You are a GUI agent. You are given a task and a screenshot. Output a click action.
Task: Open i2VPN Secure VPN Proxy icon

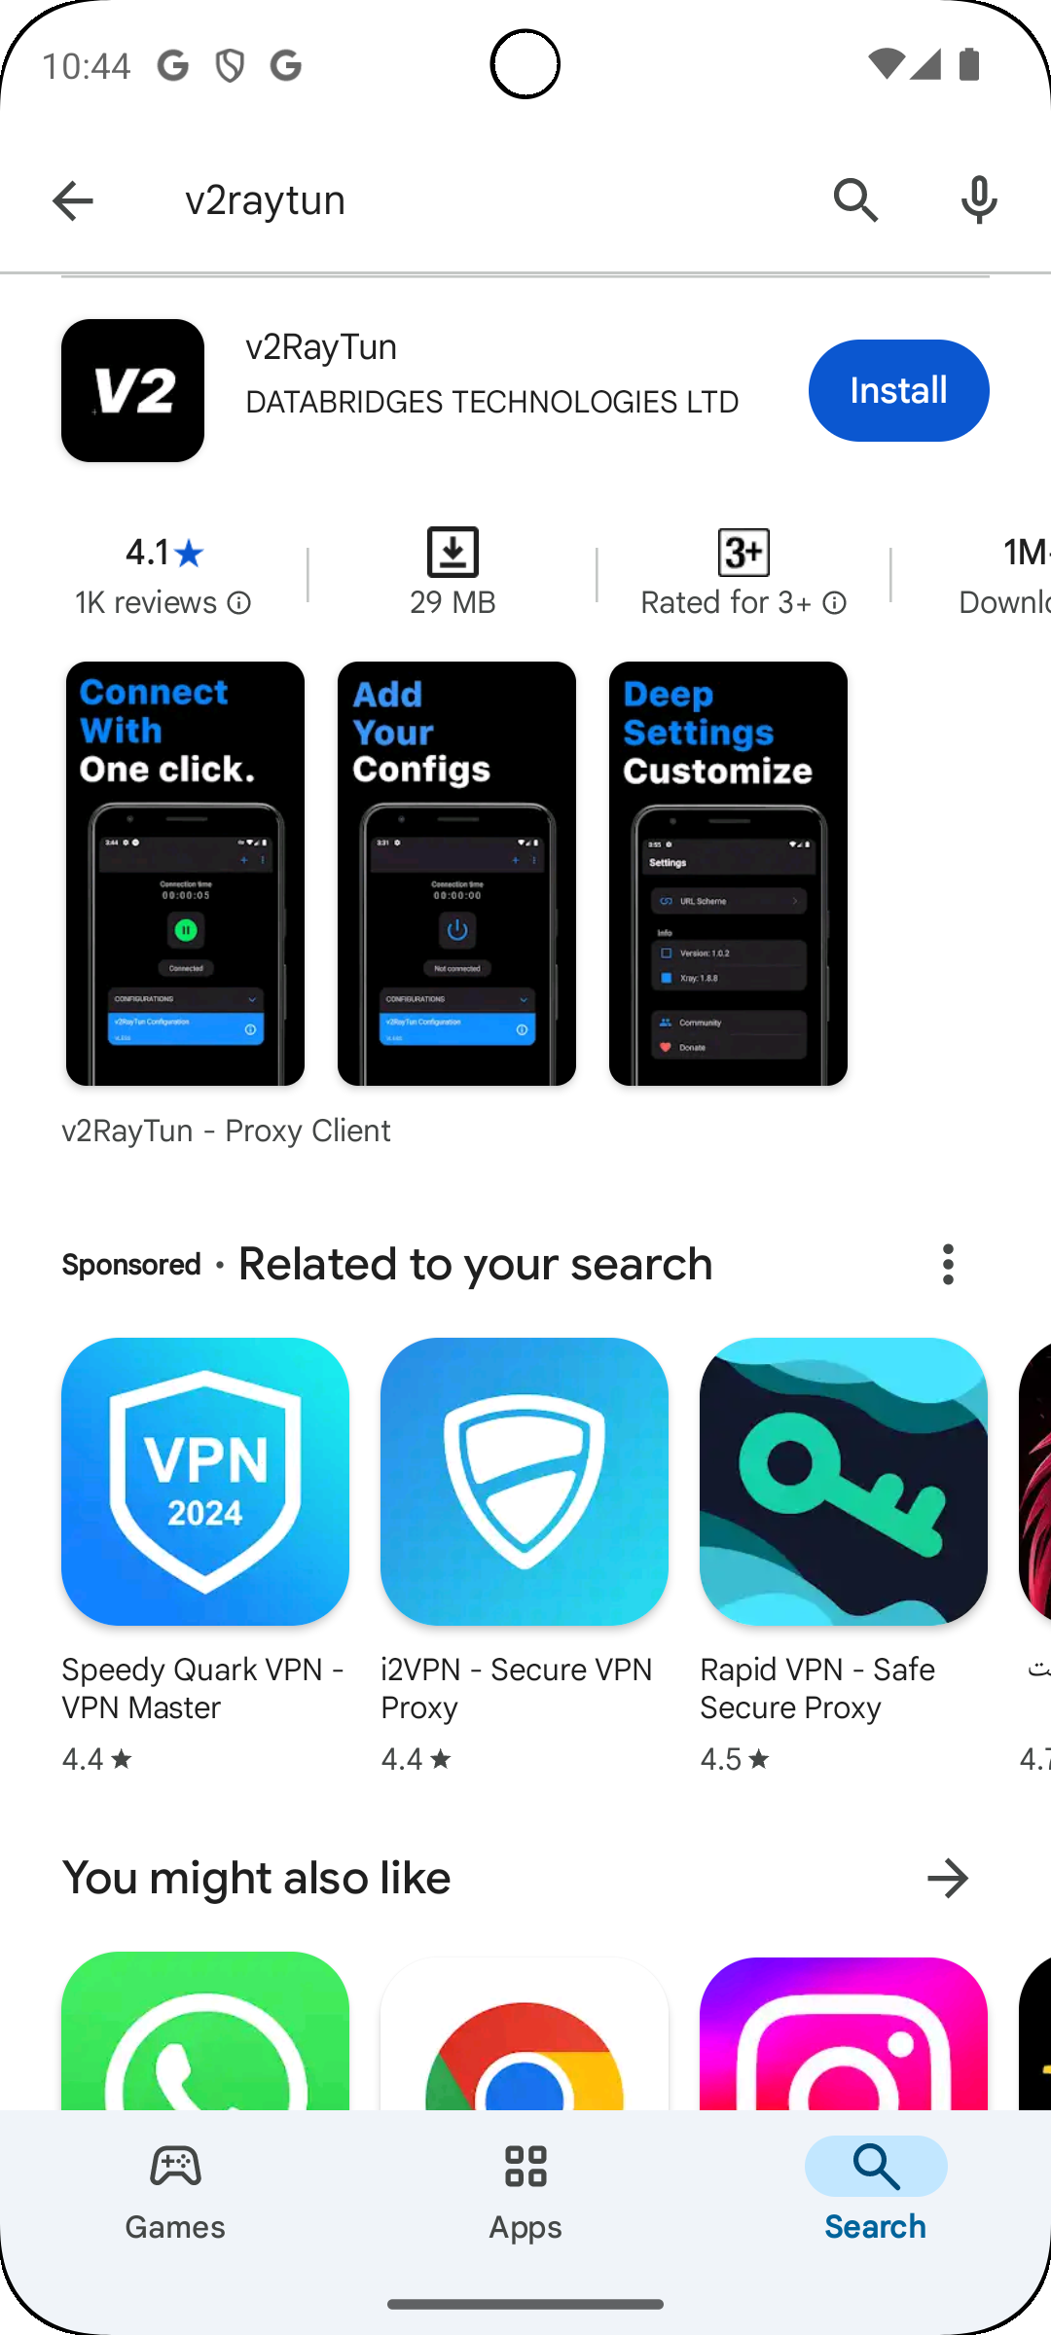point(525,1481)
